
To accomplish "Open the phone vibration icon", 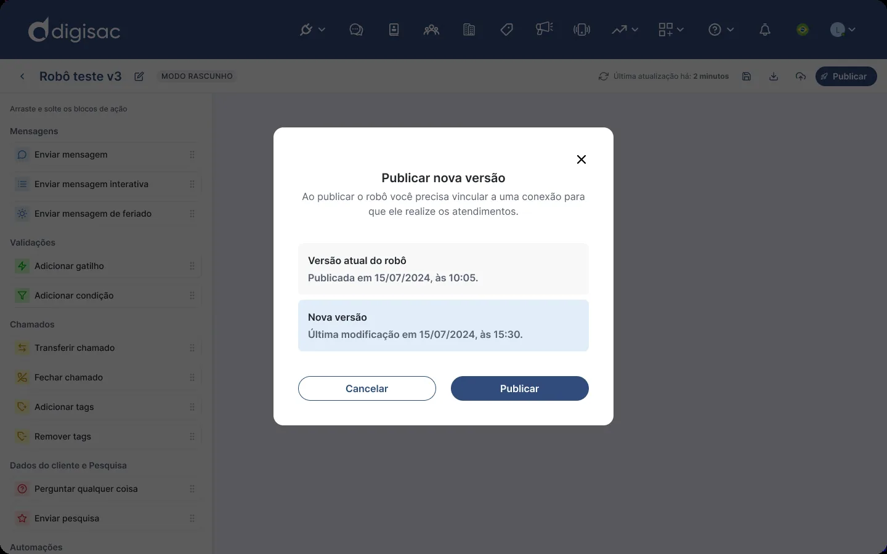I will pyautogui.click(x=581, y=30).
